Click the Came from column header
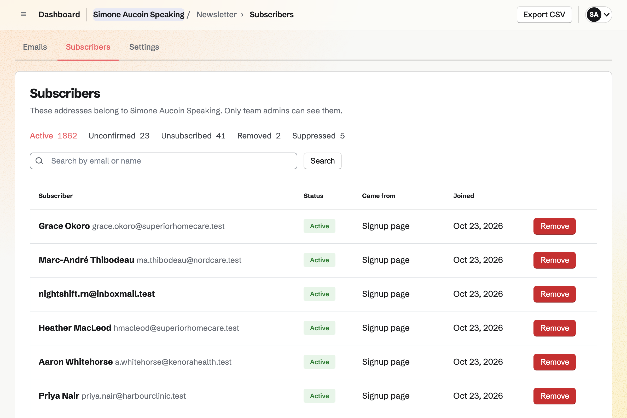This screenshot has height=418, width=627. pos(379,196)
